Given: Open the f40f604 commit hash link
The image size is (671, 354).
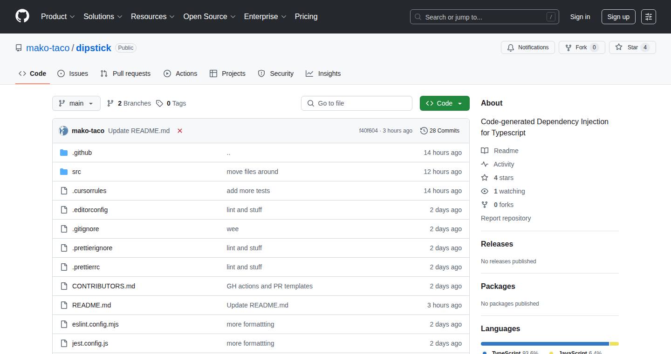Looking at the screenshot, I should click(368, 131).
